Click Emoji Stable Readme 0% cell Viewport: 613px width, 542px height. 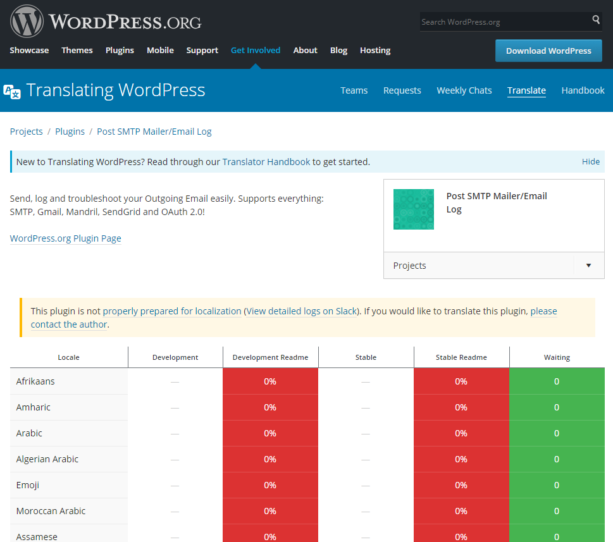pos(461,485)
